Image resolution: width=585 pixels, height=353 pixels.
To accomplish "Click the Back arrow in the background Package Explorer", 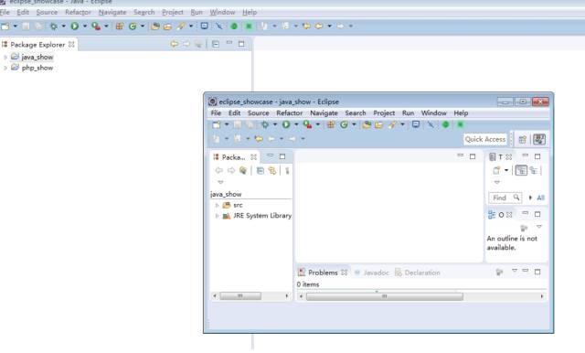I will 174,44.
